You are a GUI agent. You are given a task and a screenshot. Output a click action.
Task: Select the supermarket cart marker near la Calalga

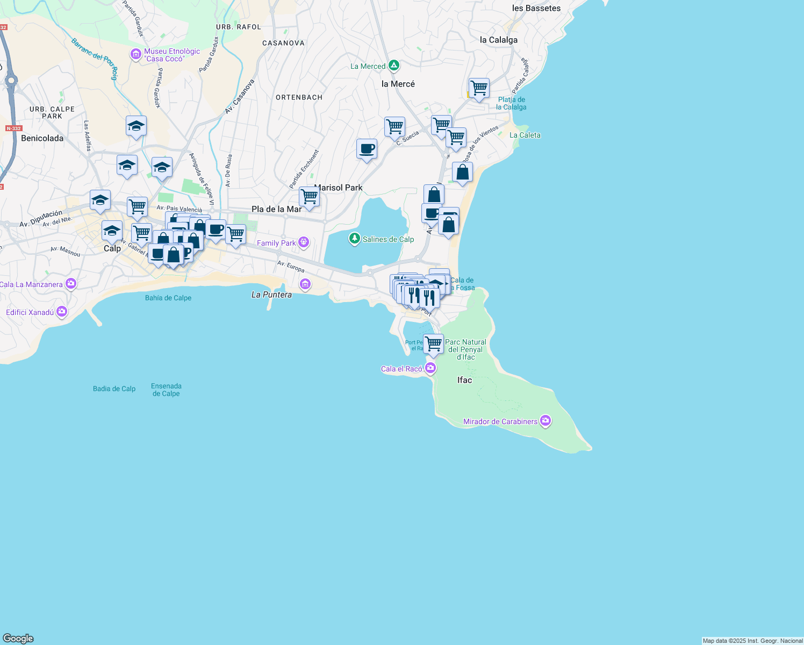[479, 88]
